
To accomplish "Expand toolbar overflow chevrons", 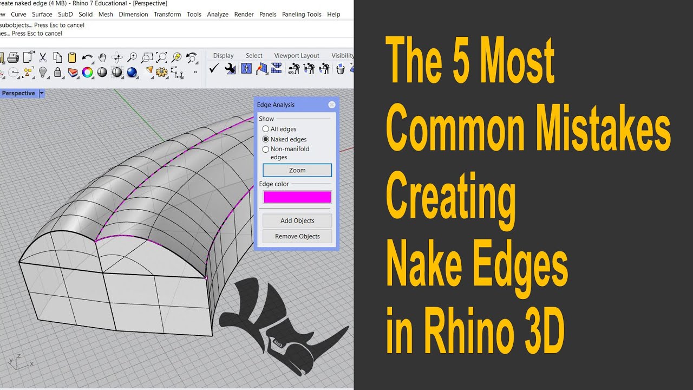I will 195,72.
